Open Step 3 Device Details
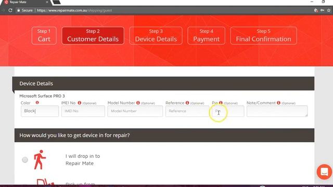Image resolution: width=333 pixels, height=187 pixels. 156,36
